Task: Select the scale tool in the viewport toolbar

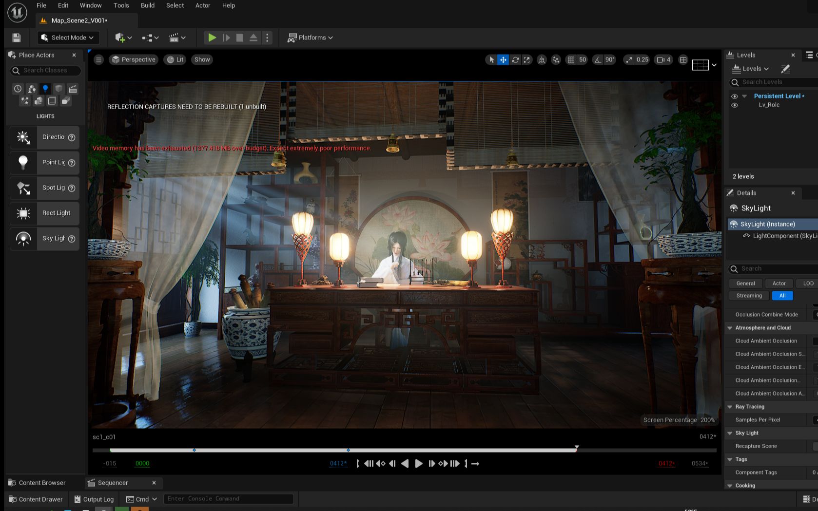Action: [527, 59]
